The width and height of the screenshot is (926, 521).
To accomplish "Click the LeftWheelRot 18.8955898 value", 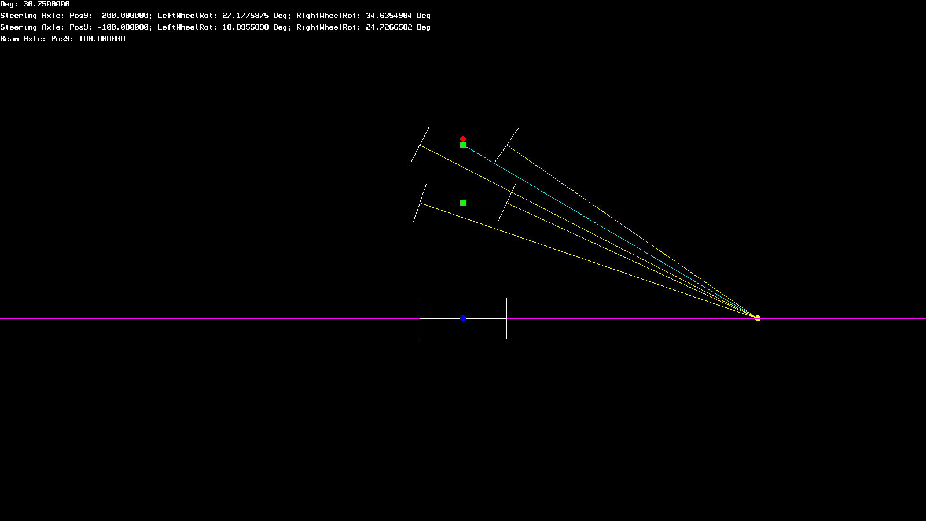I will (245, 27).
